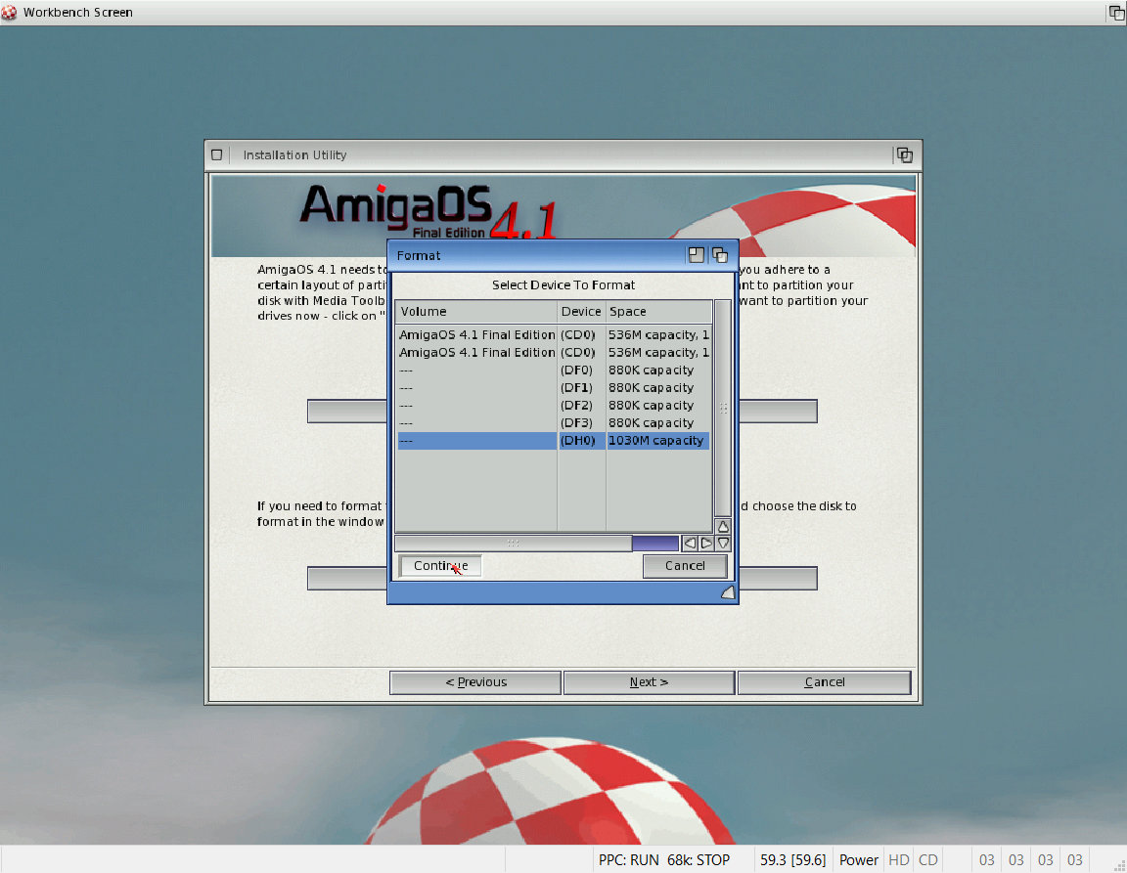Select the DF0 device row
Screen dimensions: 1127x873
[x=554, y=371]
